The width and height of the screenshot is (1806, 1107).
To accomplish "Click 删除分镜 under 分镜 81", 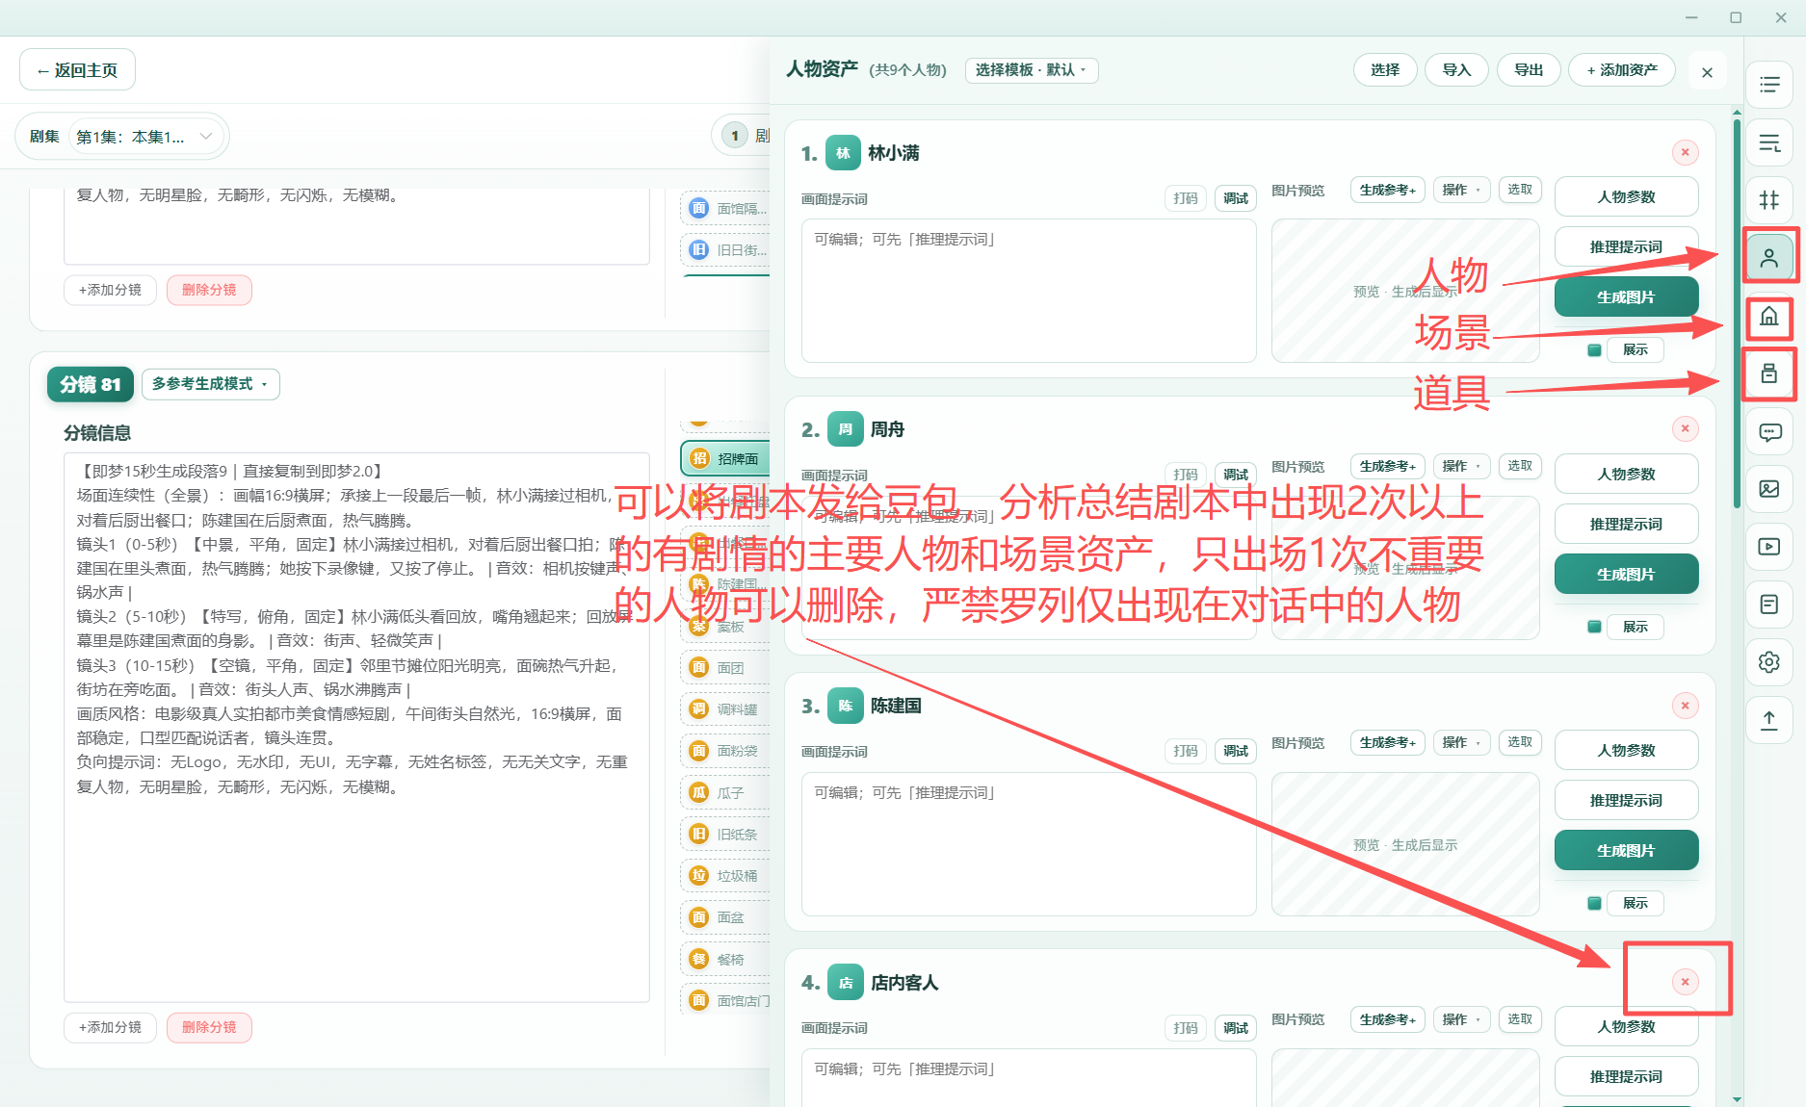I will [x=209, y=1027].
